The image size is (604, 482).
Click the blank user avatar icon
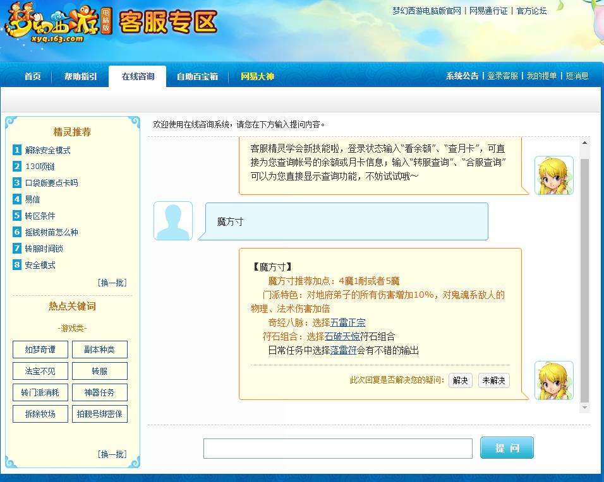coord(172,221)
